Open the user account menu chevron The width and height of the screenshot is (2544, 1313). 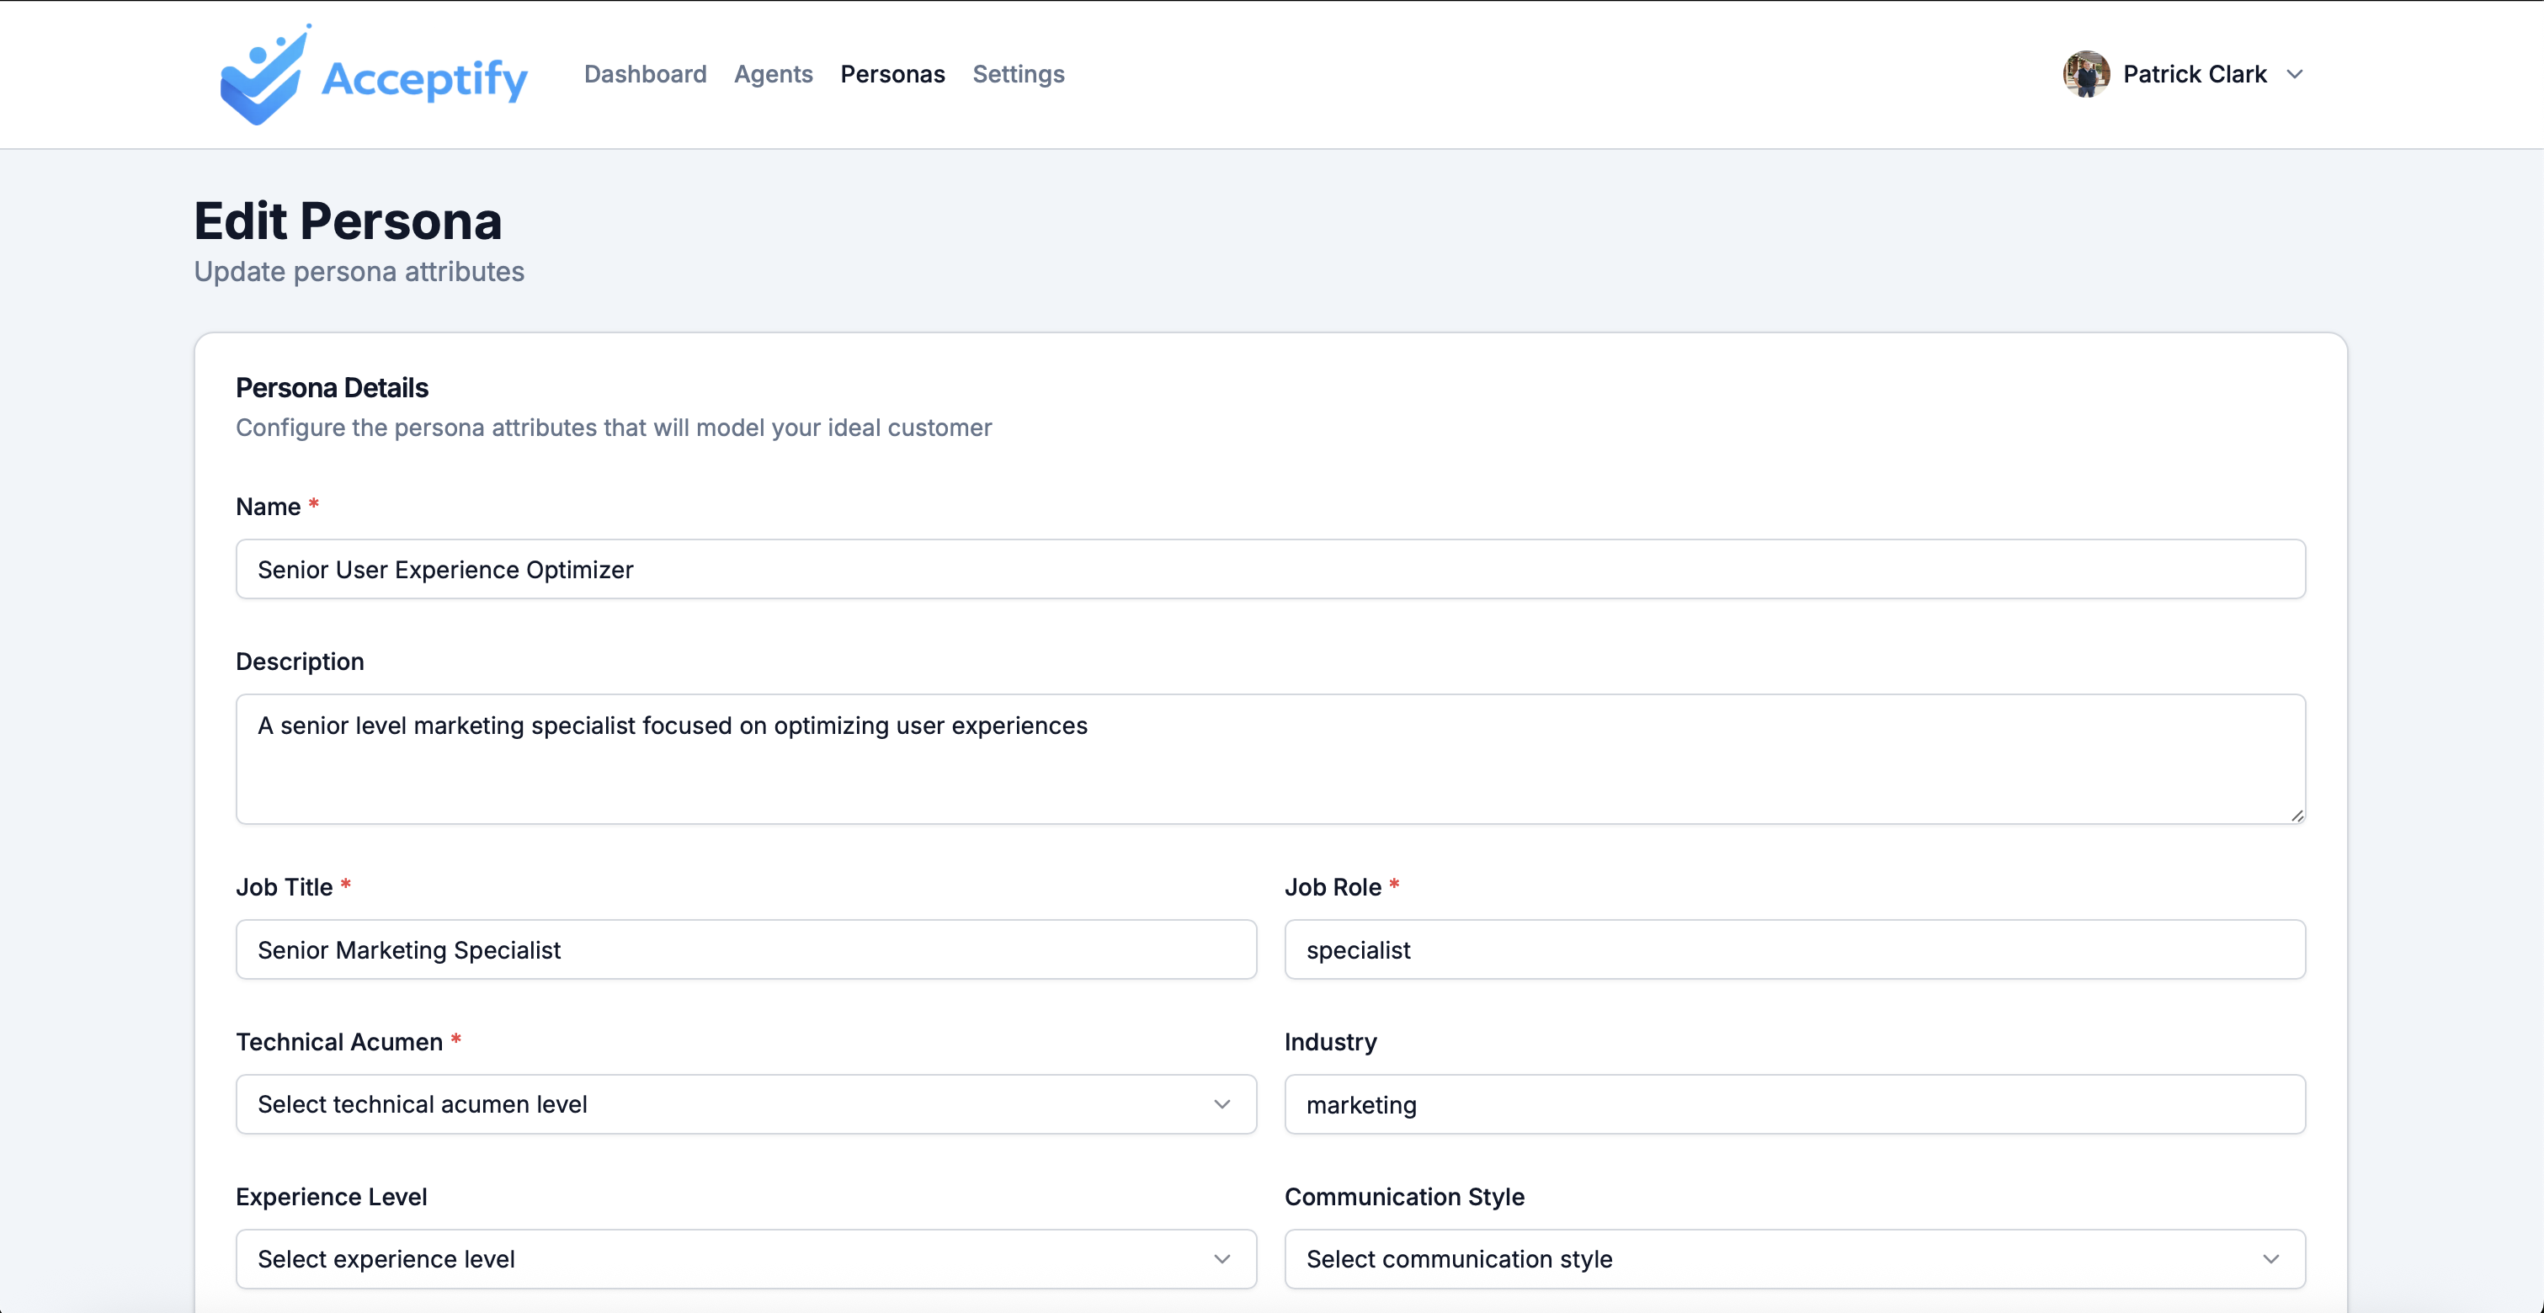2297,74
